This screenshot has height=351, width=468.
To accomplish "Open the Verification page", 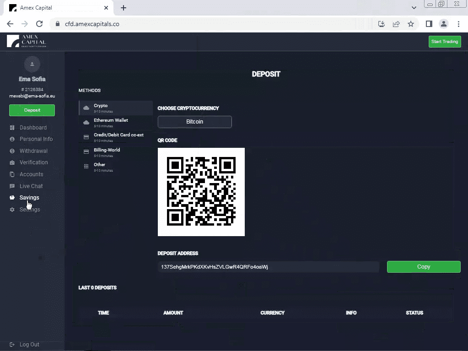I will 34,162.
